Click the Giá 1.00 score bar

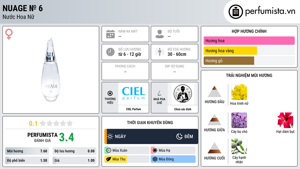tap(74, 160)
